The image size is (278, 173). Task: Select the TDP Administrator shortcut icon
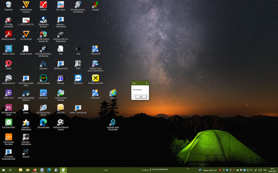(x=78, y=7)
